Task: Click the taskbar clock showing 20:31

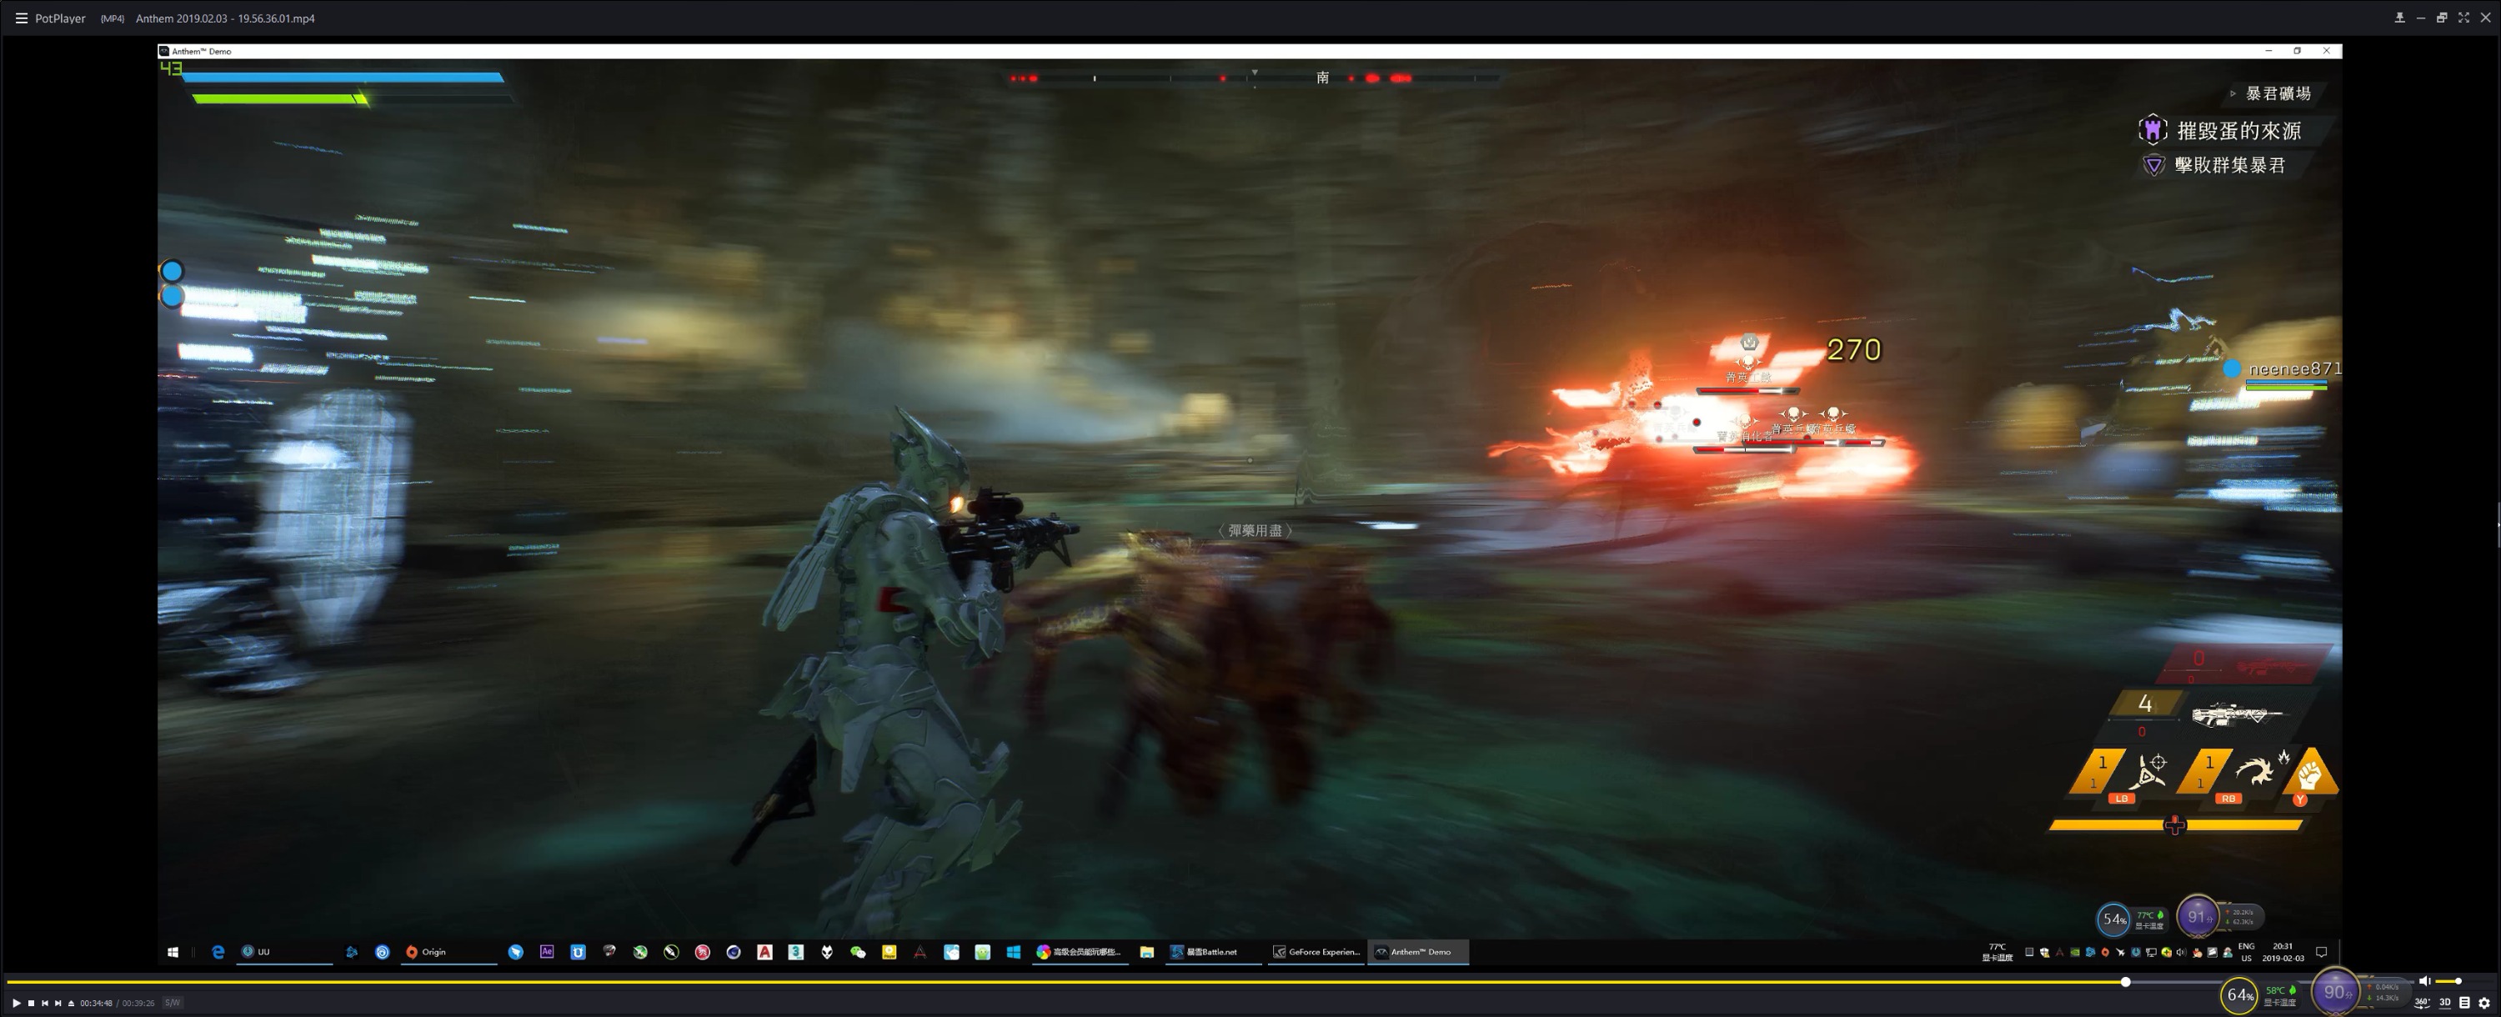Action: tap(2283, 952)
